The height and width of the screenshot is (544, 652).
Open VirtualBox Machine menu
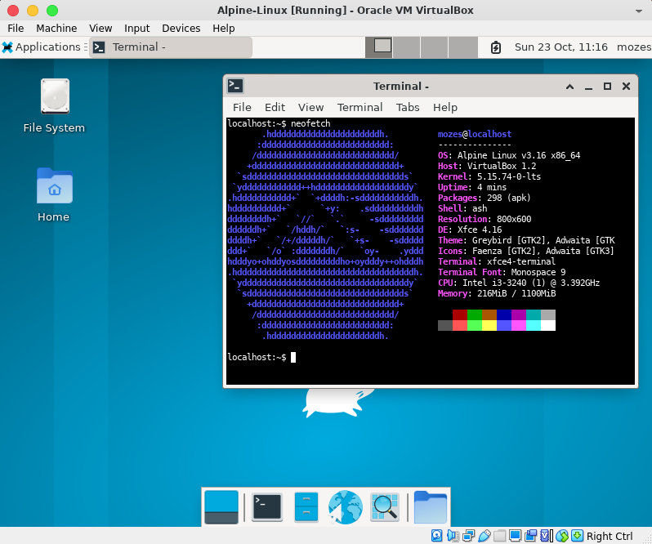click(x=56, y=29)
